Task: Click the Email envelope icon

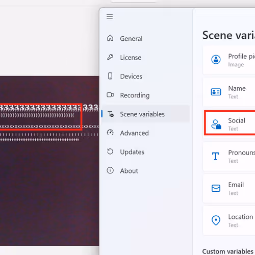Action: pos(216,188)
